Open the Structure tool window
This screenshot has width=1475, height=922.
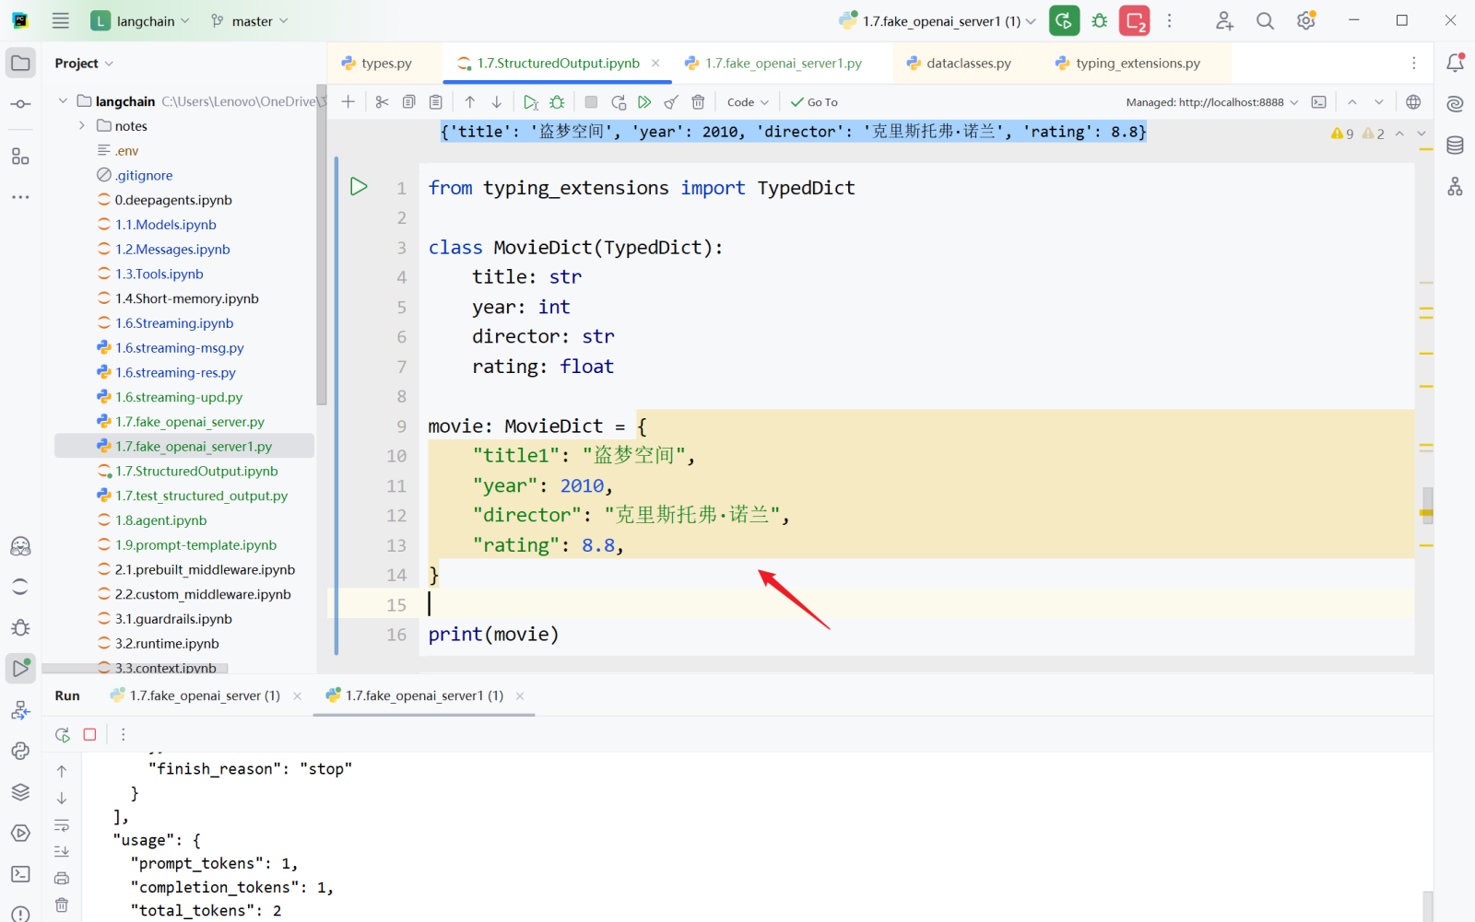20,157
